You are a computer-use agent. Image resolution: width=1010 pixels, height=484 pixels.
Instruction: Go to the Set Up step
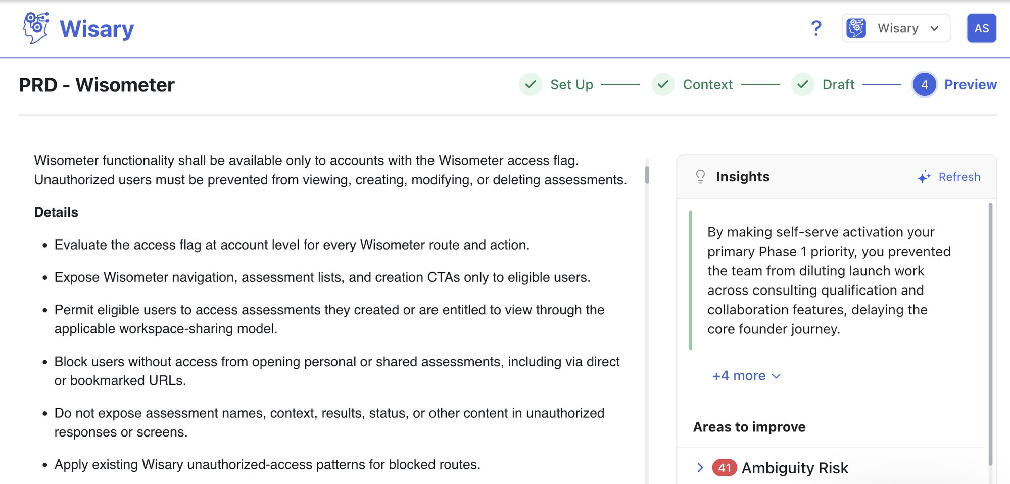(x=571, y=84)
